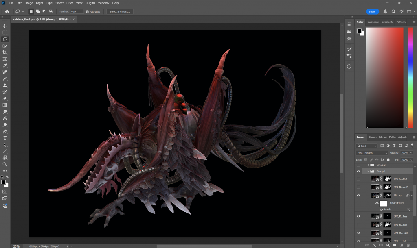417x248 pixels.
Task: Create a new group folder
Action: (394, 245)
